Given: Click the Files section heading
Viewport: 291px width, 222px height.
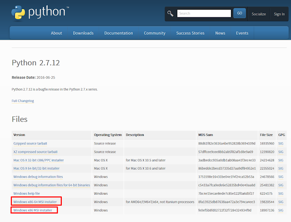Looking at the screenshot, I should (20, 119).
